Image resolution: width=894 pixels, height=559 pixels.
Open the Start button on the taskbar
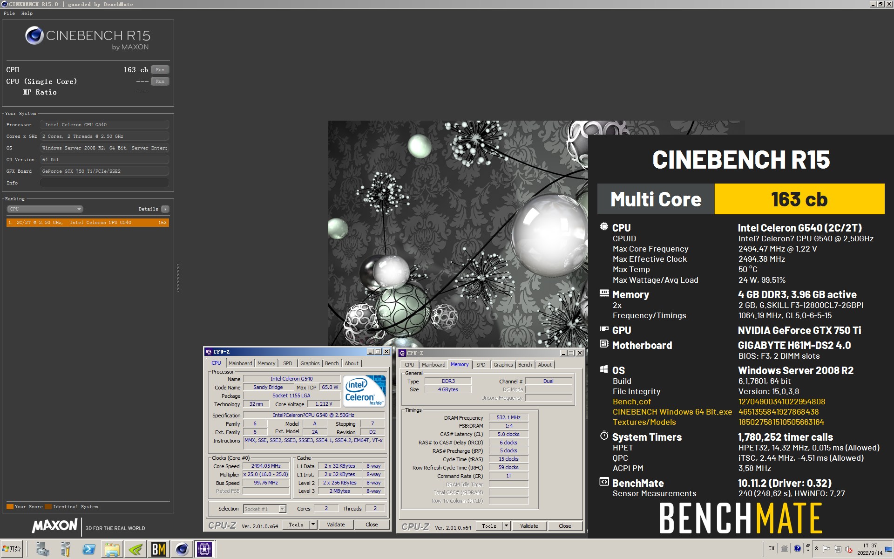tap(12, 549)
